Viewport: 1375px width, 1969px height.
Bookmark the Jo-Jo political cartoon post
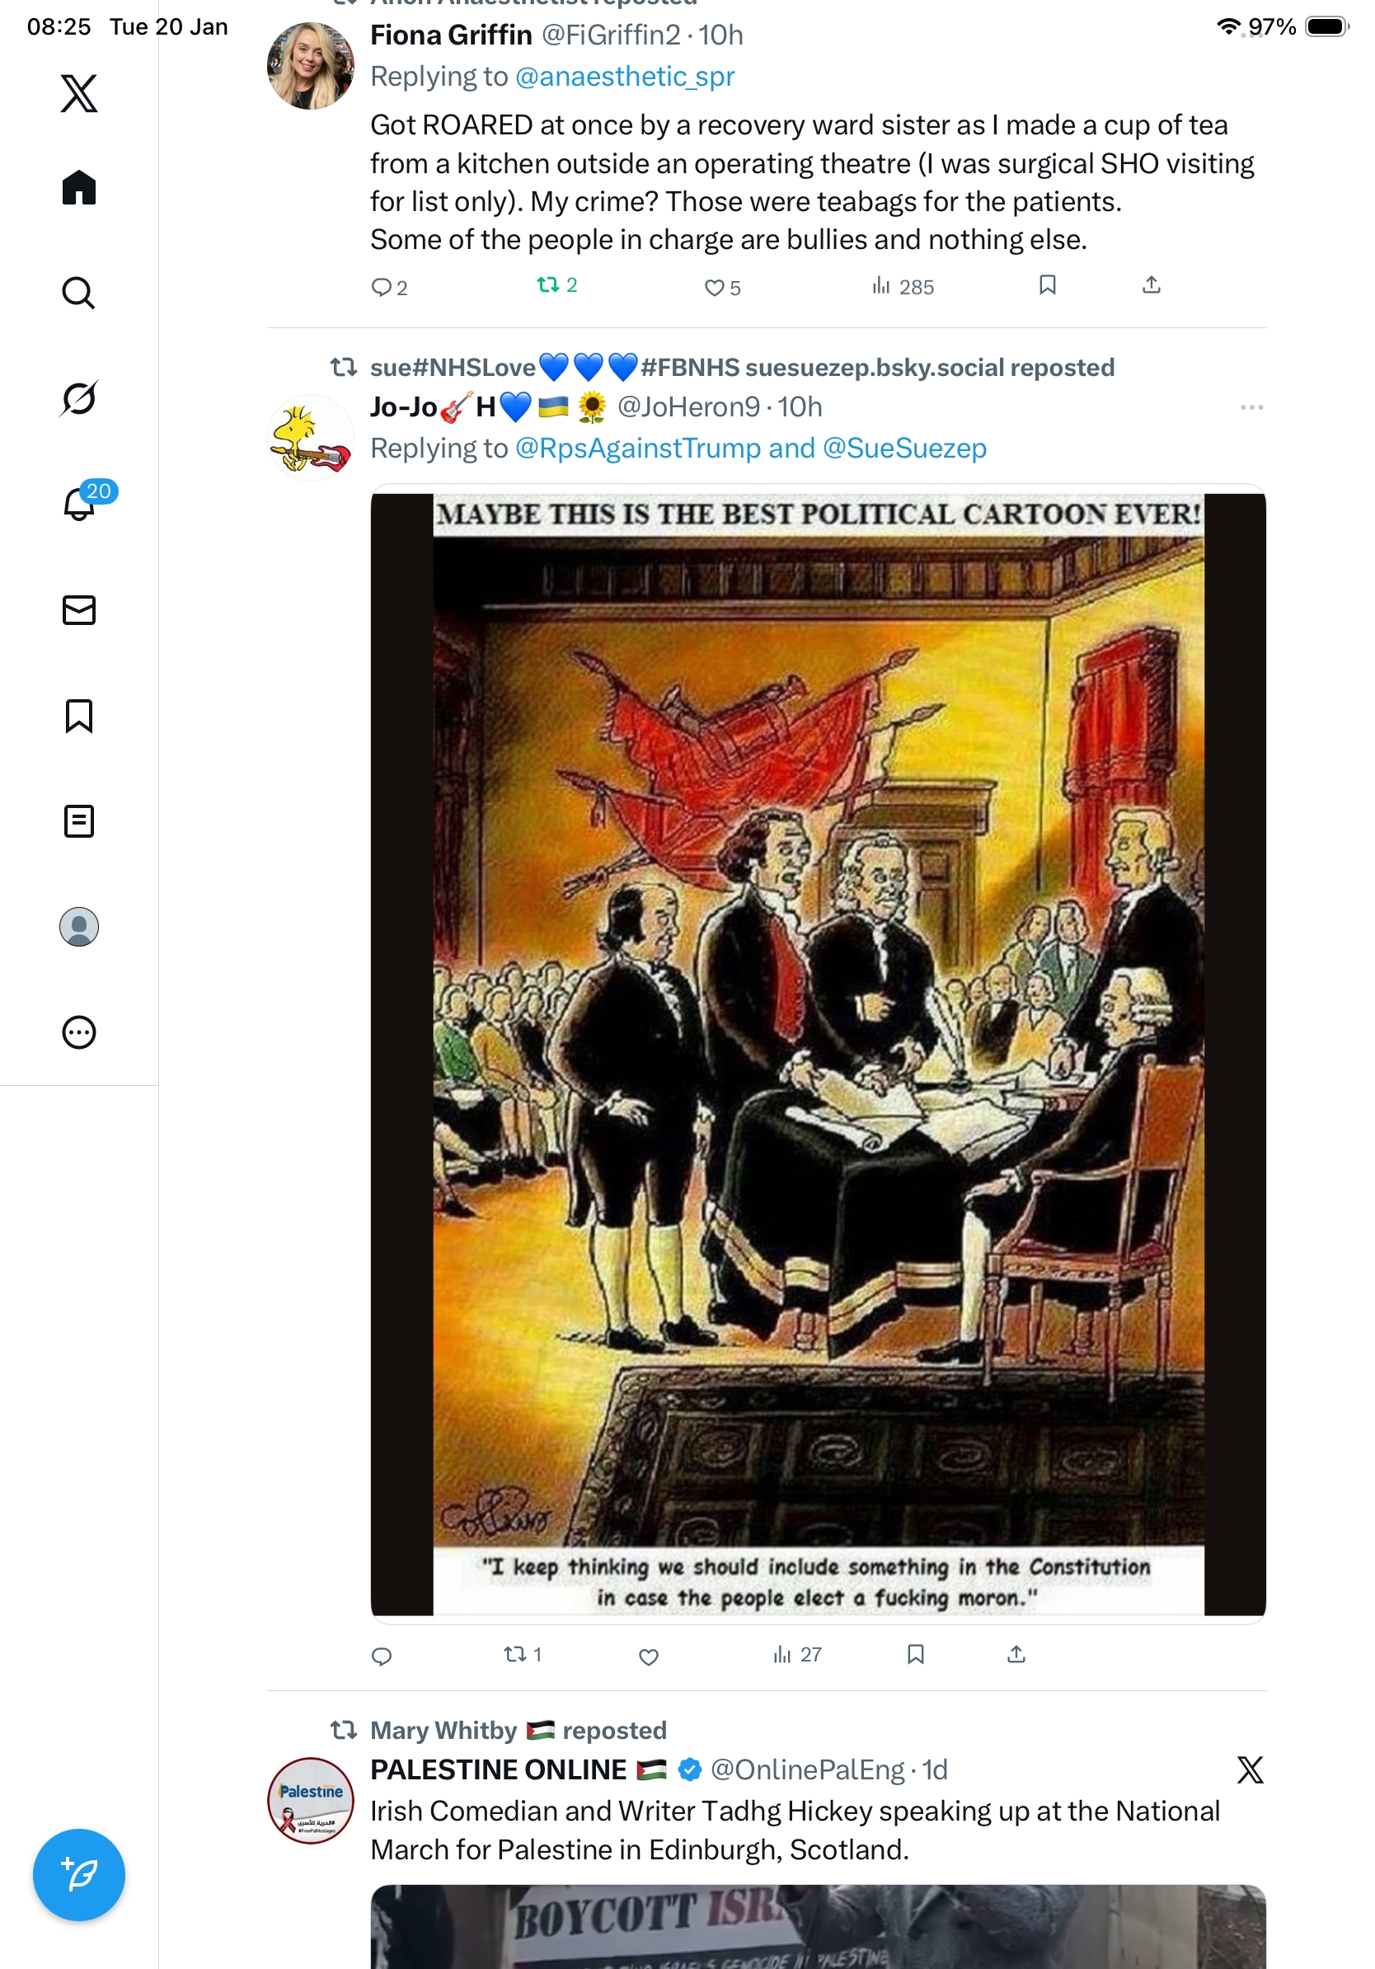(916, 1653)
